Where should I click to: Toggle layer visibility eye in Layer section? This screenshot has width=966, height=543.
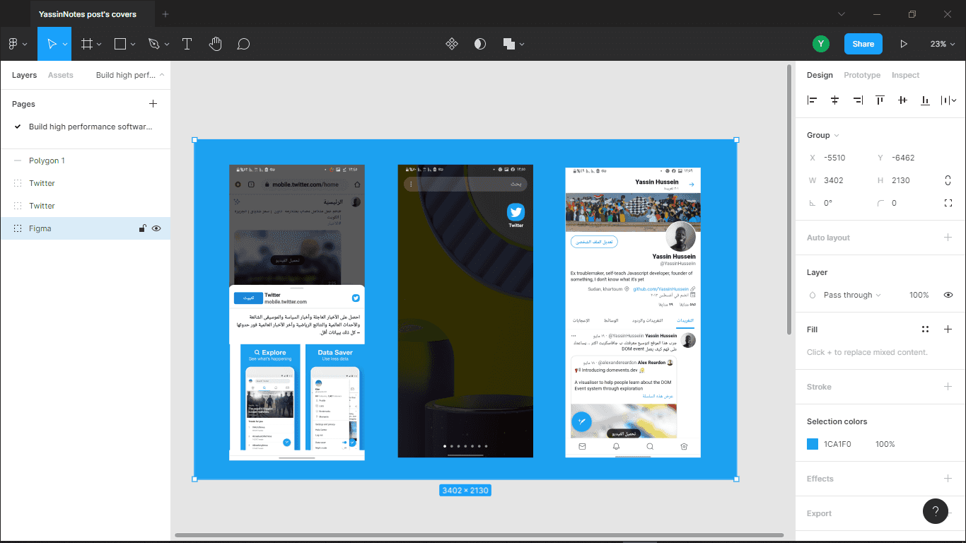[948, 295]
